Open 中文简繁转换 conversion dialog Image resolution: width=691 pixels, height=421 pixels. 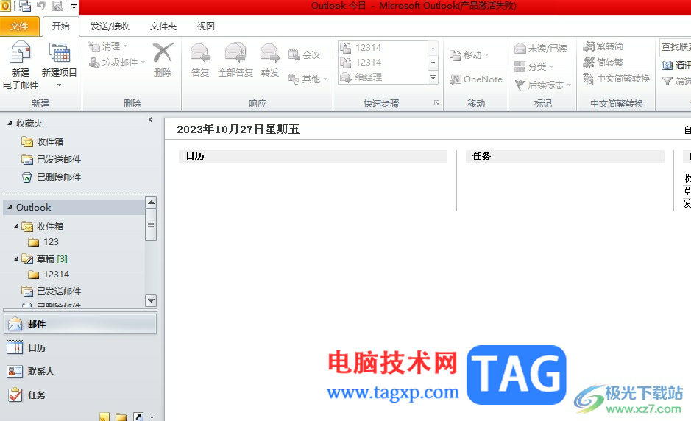(616, 79)
